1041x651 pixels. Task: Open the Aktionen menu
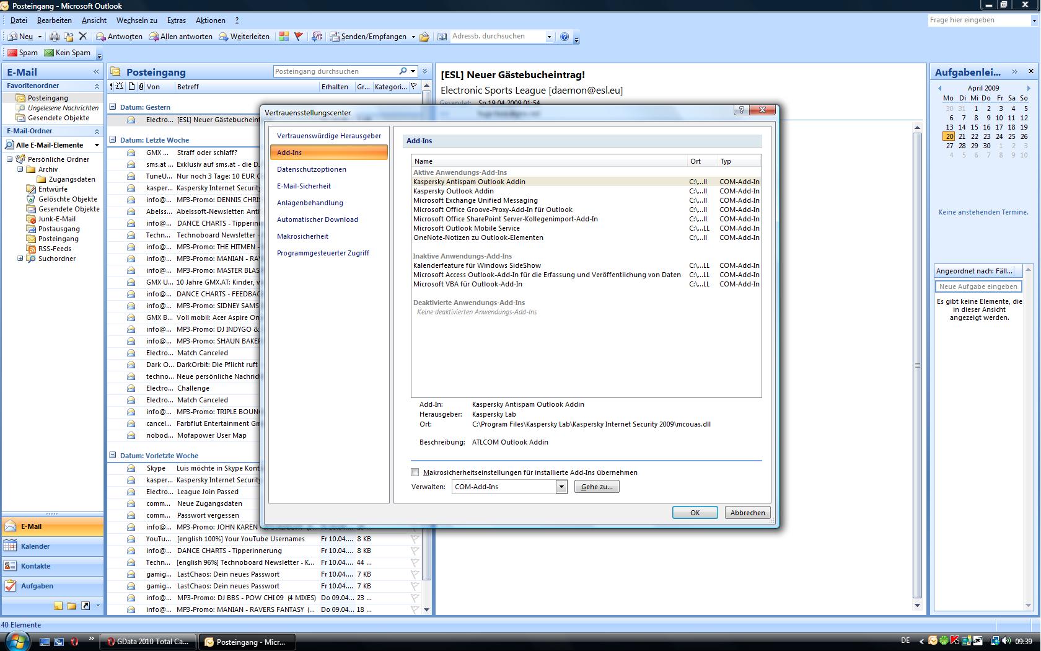click(211, 20)
